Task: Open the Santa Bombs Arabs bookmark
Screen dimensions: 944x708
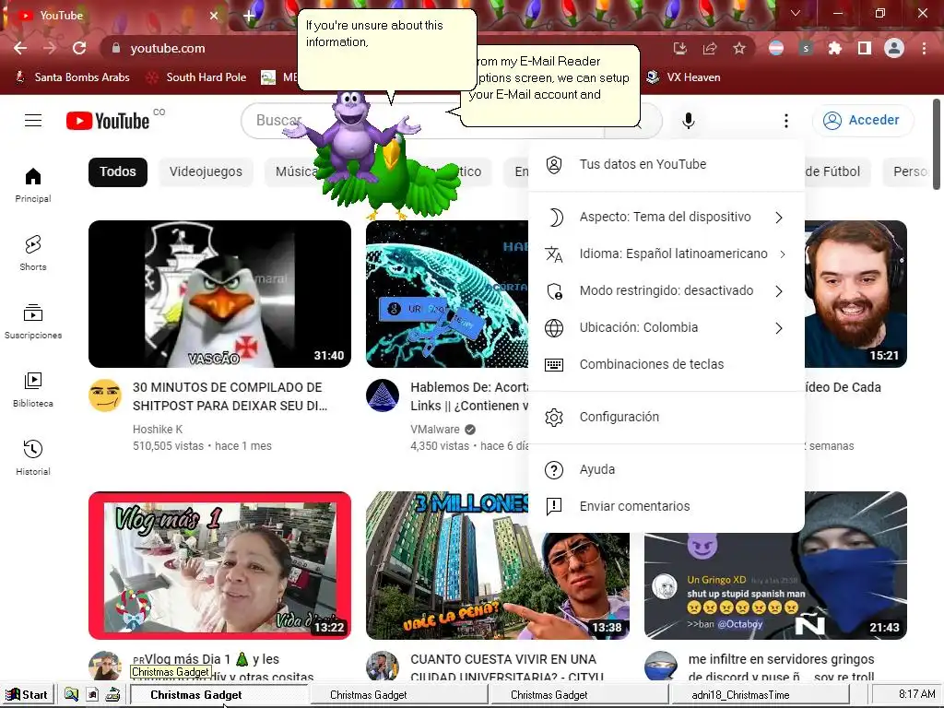Action: point(72,77)
